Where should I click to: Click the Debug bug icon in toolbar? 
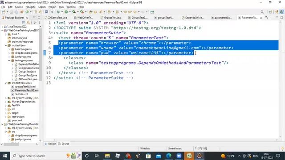(x=58, y=12)
